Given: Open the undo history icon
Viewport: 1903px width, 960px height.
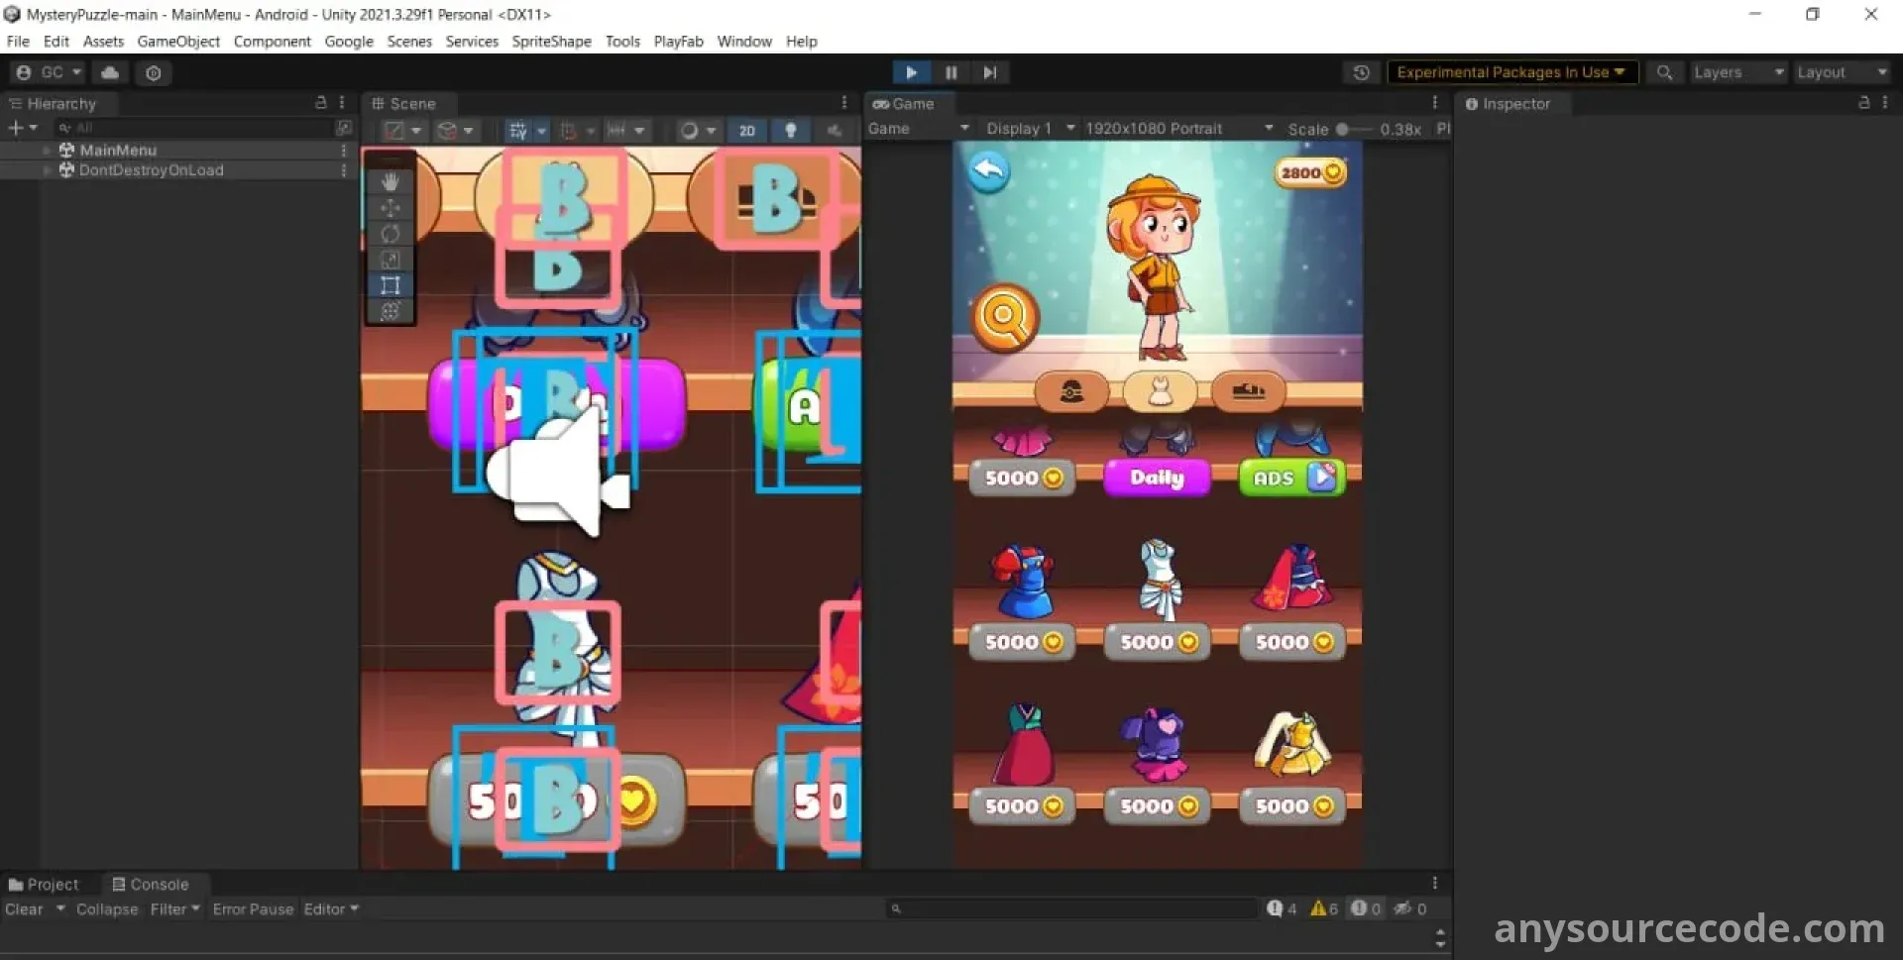Looking at the screenshot, I should [1361, 72].
